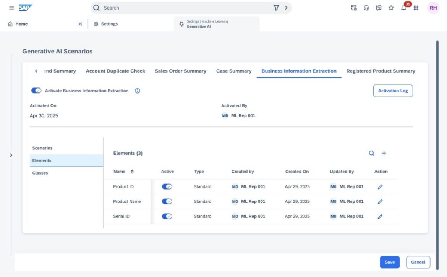447x277 pixels.
Task: Disable the Product Name active toggle
Action: 167,201
